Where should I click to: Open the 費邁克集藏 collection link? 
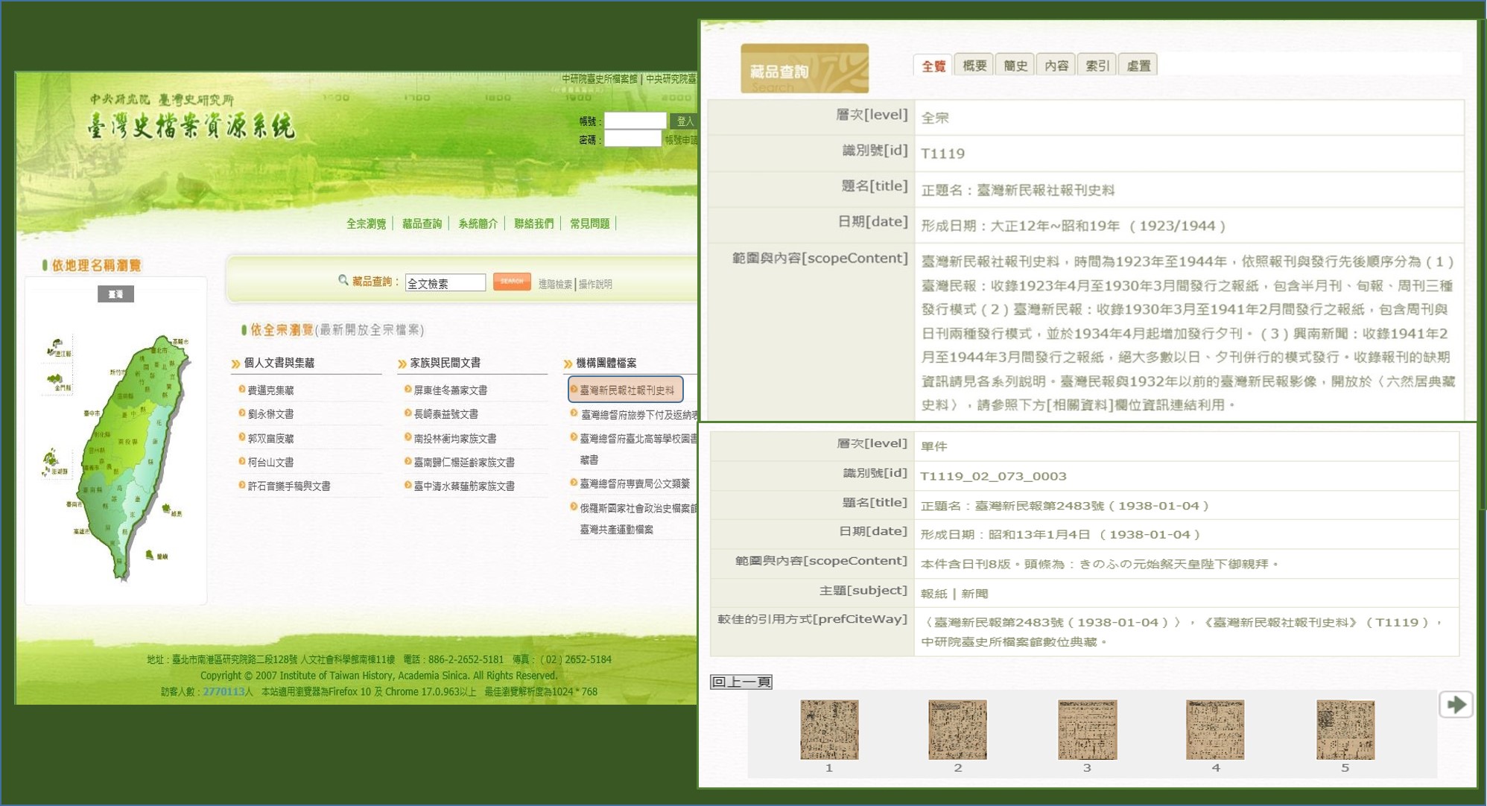tap(270, 390)
